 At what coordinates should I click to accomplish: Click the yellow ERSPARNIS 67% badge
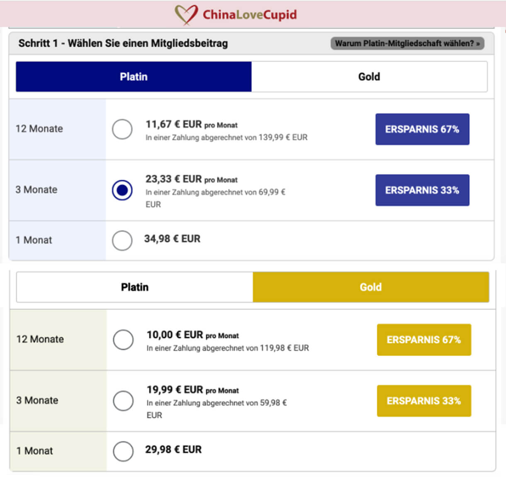[x=424, y=339]
